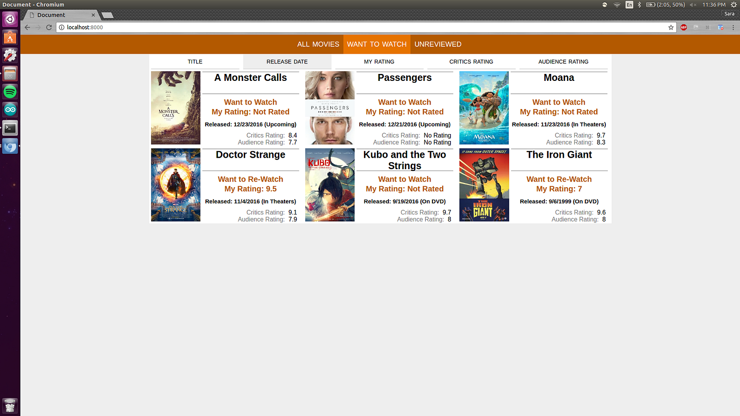Open the 11:36 PM clock menu
This screenshot has height=416, width=740.
pyautogui.click(x=714, y=5)
